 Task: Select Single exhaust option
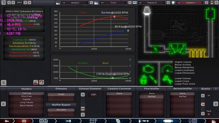[61, 94]
